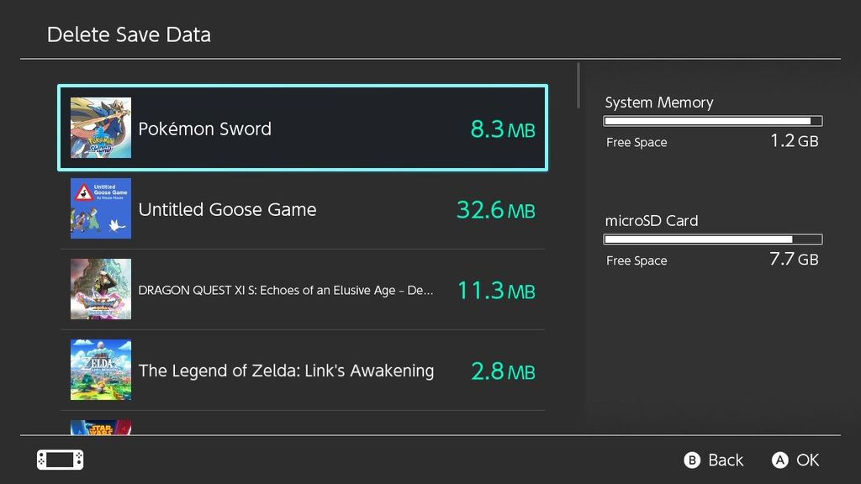
Task: Click the partially visible Star Wars icon
Action: (101, 426)
